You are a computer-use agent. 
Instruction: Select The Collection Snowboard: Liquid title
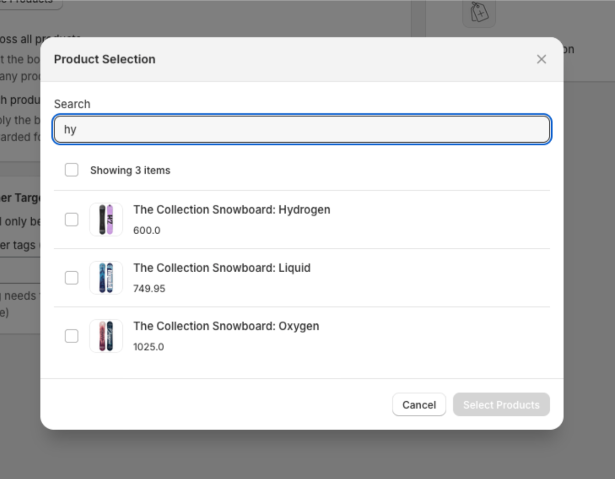[222, 268]
